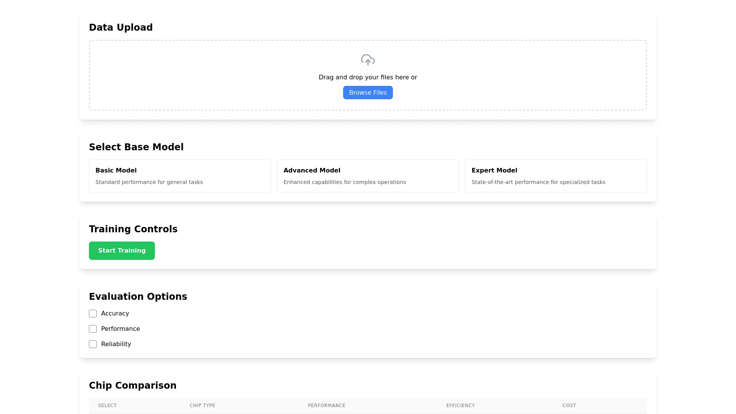The image size is (736, 414).
Task: Click the Evaluation Options heading
Action: click(138, 296)
